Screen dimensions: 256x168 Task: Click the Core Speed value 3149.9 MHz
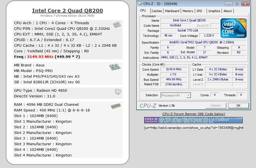pyautogui.click(x=174, y=69)
